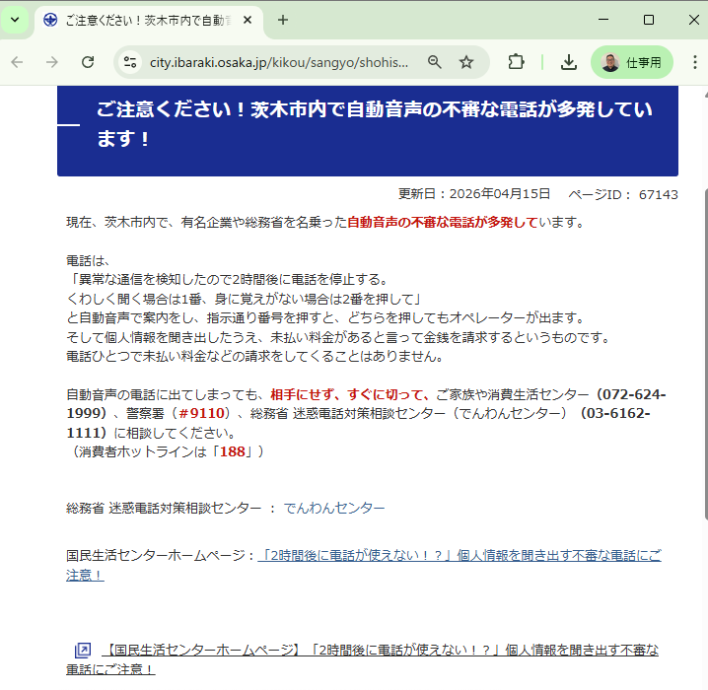Click the external link icon before 【国民生活センターホームページ】
This screenshot has height=690, width=708.
tap(83, 651)
